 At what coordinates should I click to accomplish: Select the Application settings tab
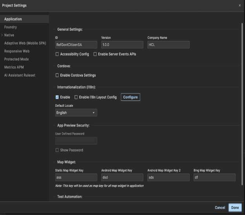click(x=13, y=19)
